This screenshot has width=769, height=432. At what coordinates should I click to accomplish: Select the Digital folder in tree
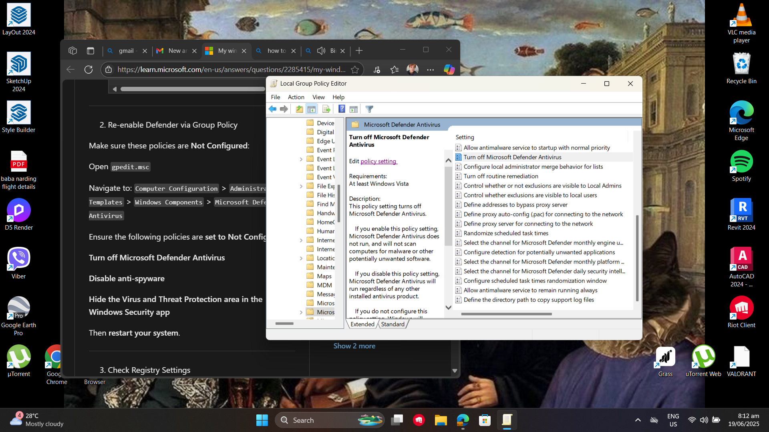tap(325, 132)
